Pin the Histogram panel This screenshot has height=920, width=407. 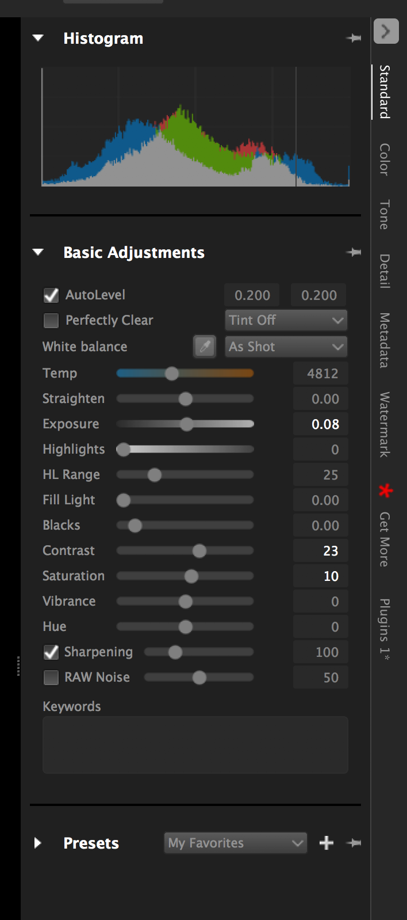pyautogui.click(x=354, y=39)
